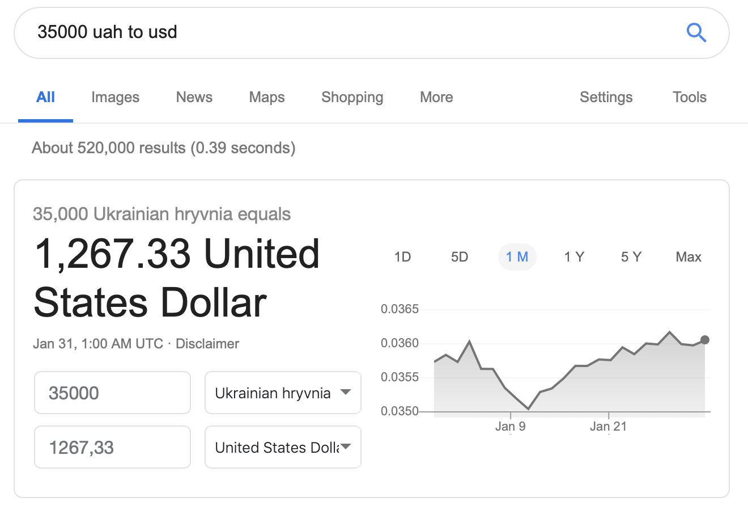Select the 1D chart range

point(402,257)
